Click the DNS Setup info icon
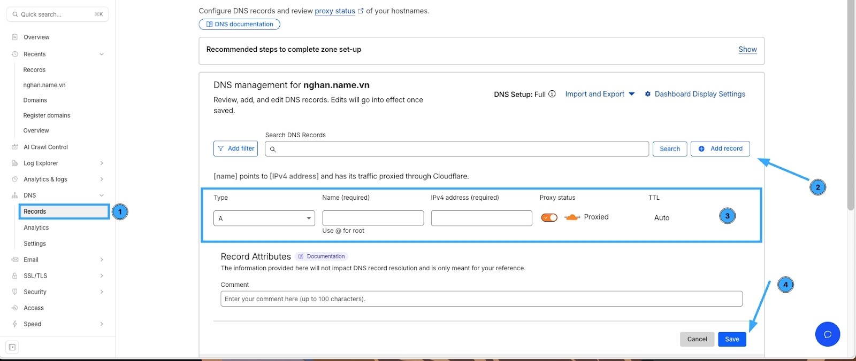856x361 pixels. point(552,94)
